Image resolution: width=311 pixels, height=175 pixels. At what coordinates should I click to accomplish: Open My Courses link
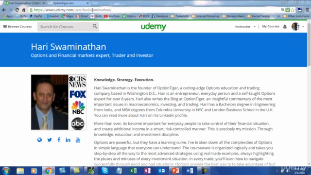[x=271, y=26]
